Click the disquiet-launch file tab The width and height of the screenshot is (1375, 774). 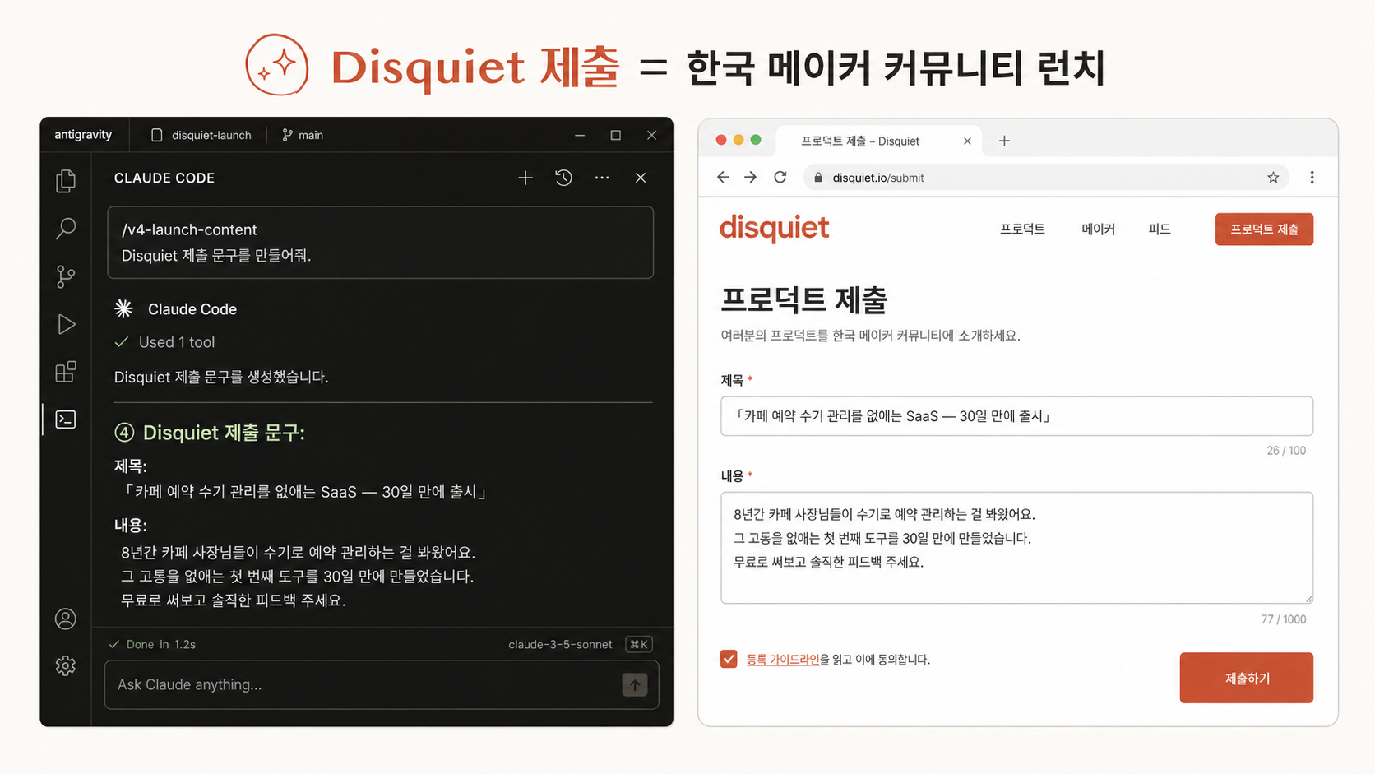coord(201,135)
